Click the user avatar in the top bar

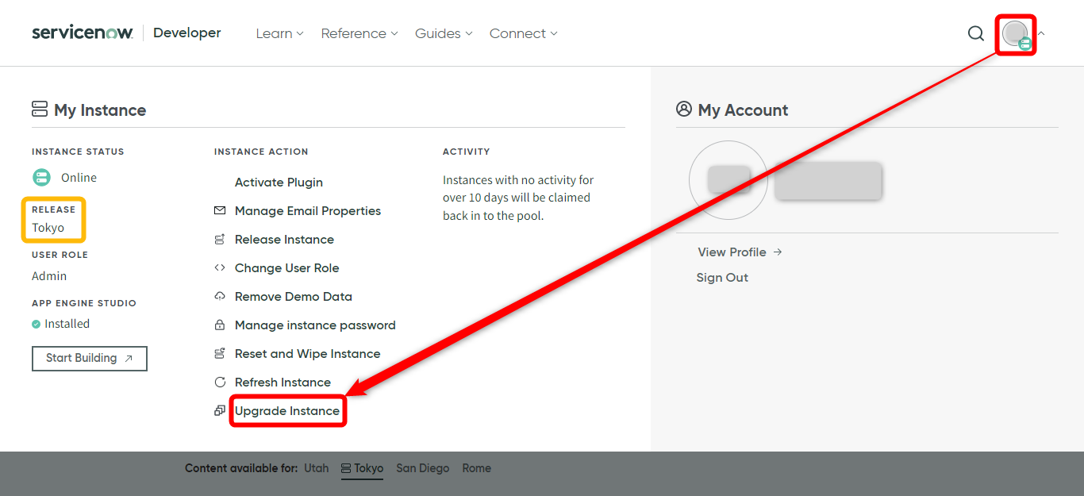(x=1014, y=33)
